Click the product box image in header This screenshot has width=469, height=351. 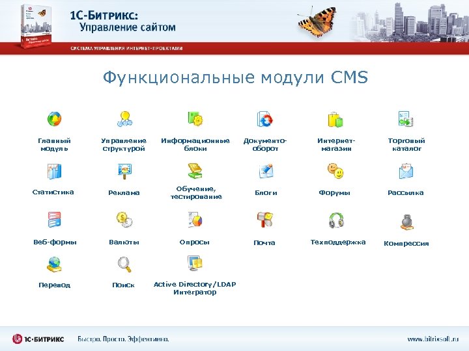[36, 26]
